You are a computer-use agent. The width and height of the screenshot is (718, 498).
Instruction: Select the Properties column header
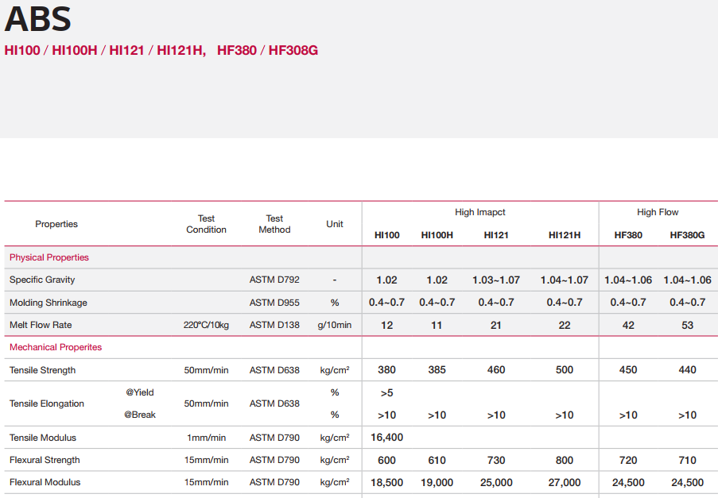pyautogui.click(x=56, y=224)
